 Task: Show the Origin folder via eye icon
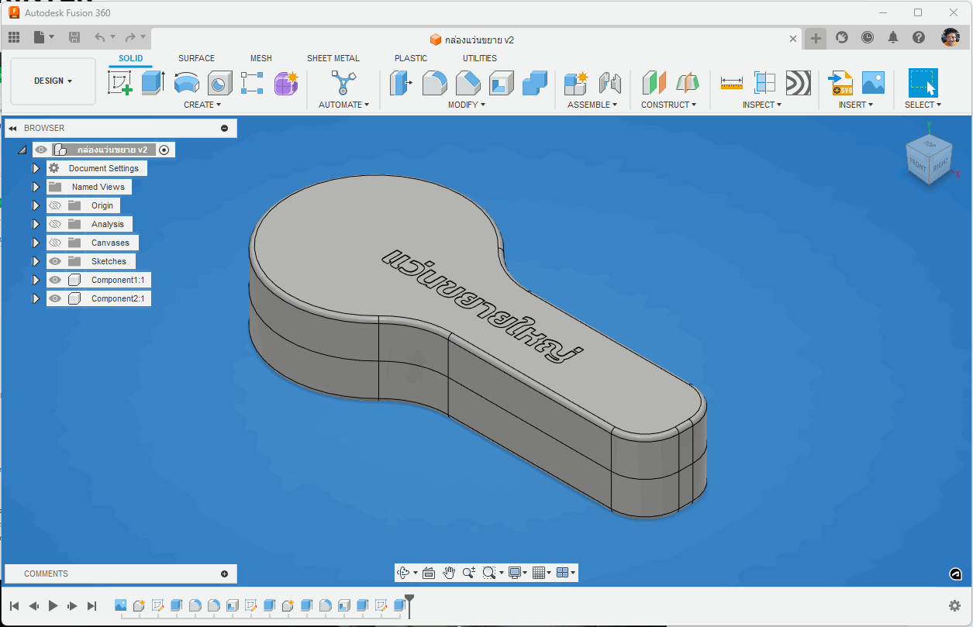55,205
